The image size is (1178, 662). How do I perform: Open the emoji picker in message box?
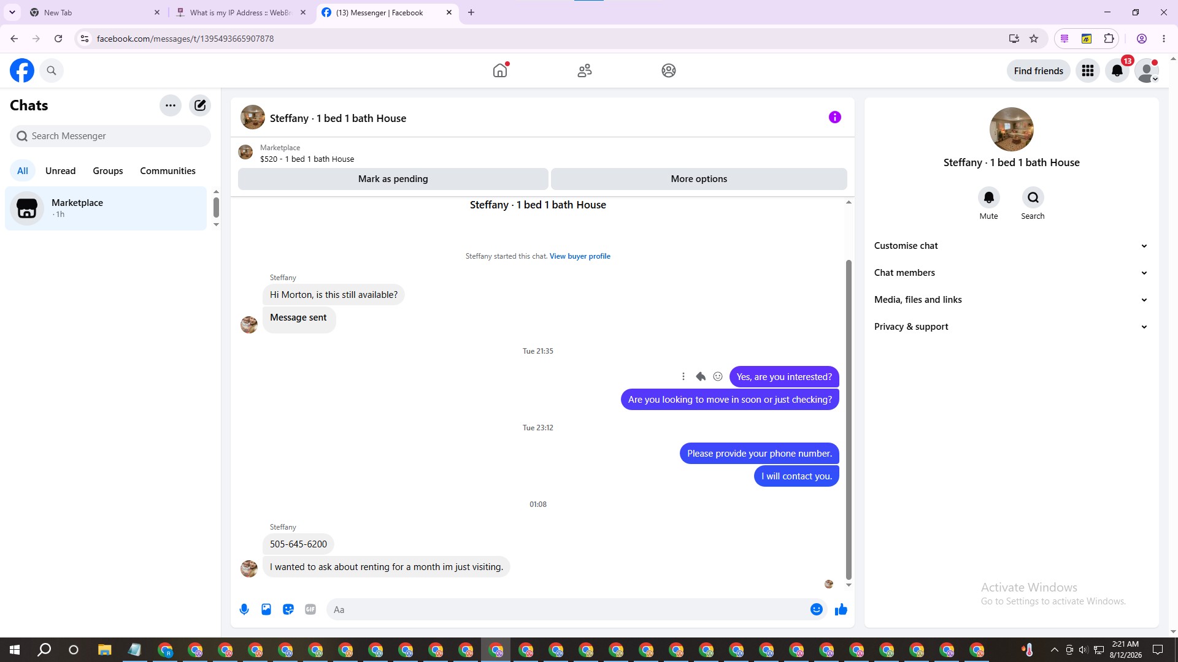816,609
